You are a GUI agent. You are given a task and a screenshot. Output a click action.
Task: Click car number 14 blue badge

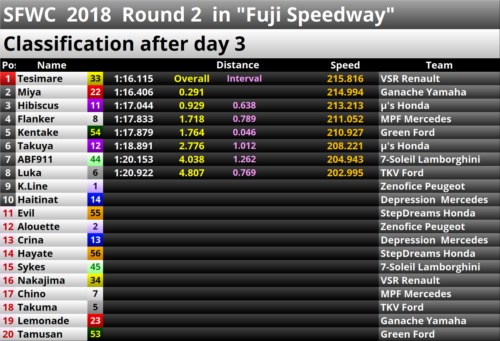95,200
